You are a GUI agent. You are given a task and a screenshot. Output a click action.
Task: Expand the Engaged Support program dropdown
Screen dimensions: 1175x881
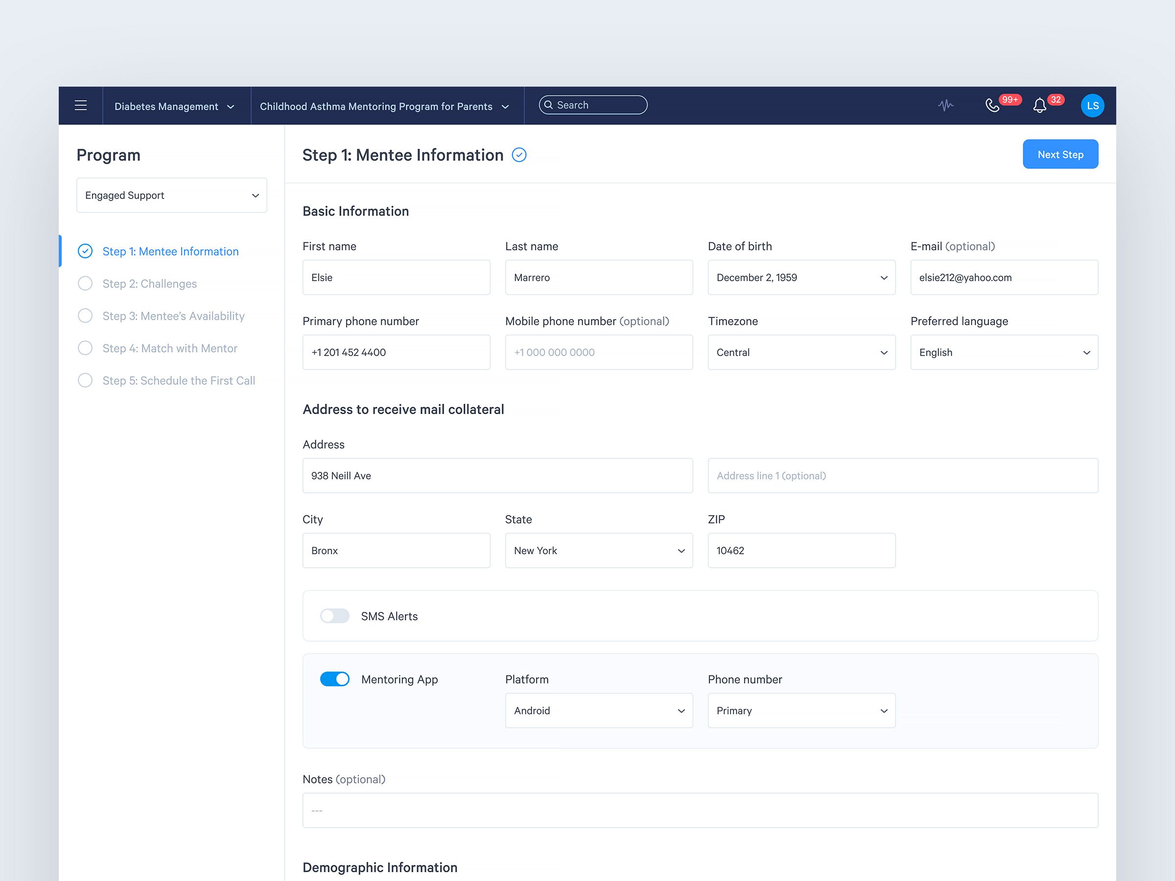tap(171, 195)
